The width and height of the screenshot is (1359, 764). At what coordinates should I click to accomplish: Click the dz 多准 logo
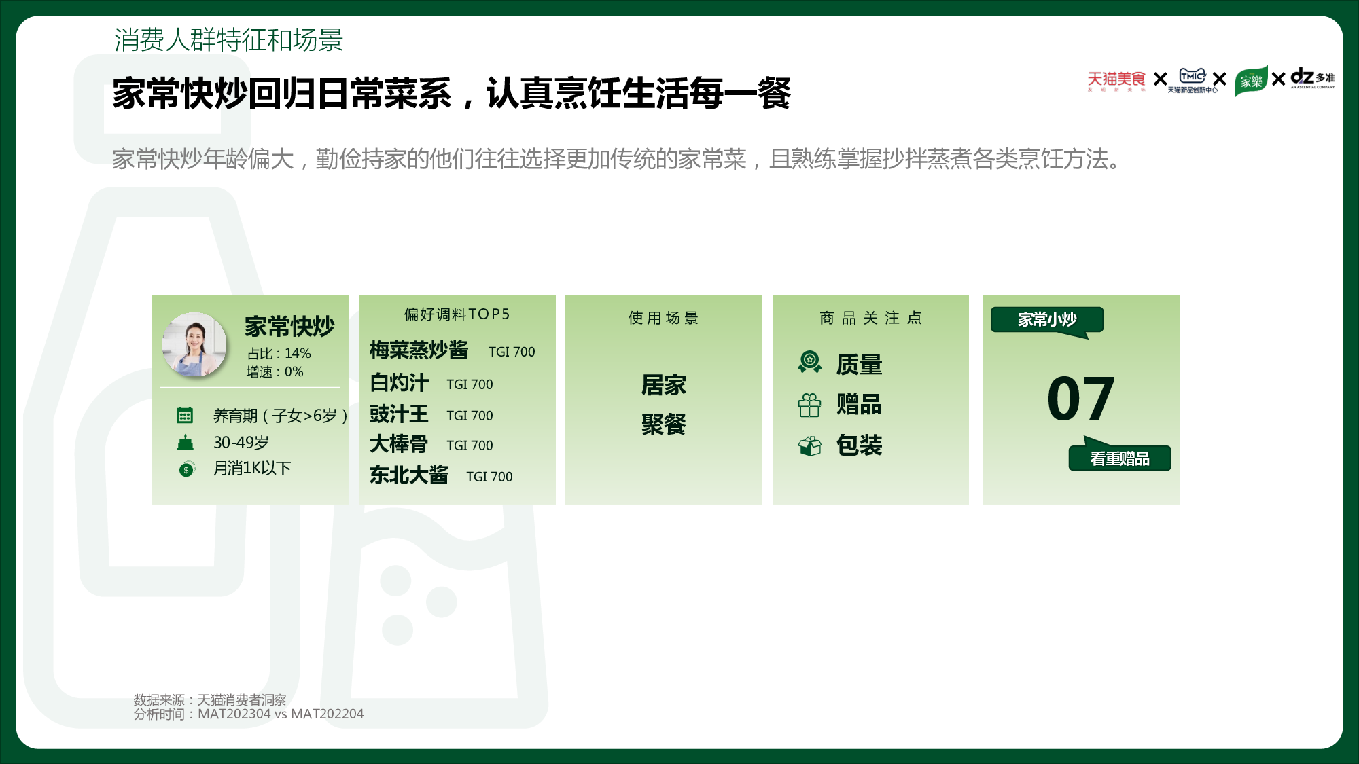coord(1312,77)
